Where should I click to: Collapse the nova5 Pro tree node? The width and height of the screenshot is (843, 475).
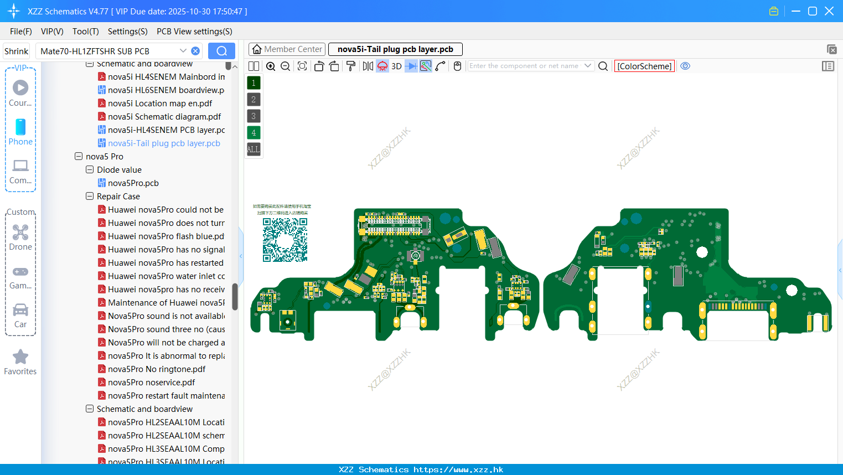point(79,157)
